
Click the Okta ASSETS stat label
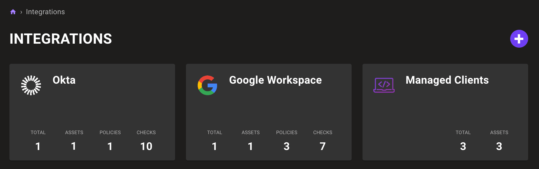coord(74,132)
